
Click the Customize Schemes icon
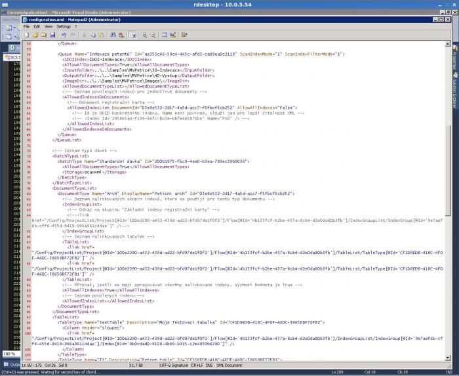[173, 35]
